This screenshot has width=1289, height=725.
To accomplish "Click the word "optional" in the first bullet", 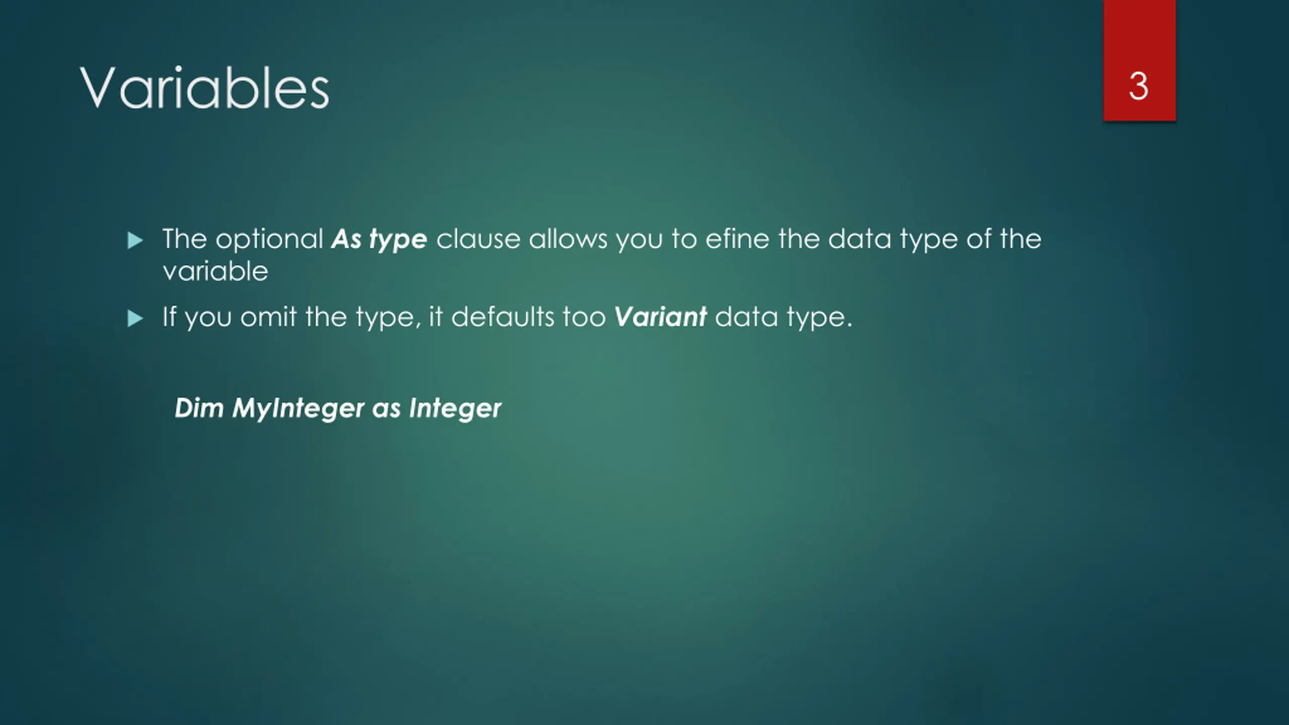I will coord(269,240).
